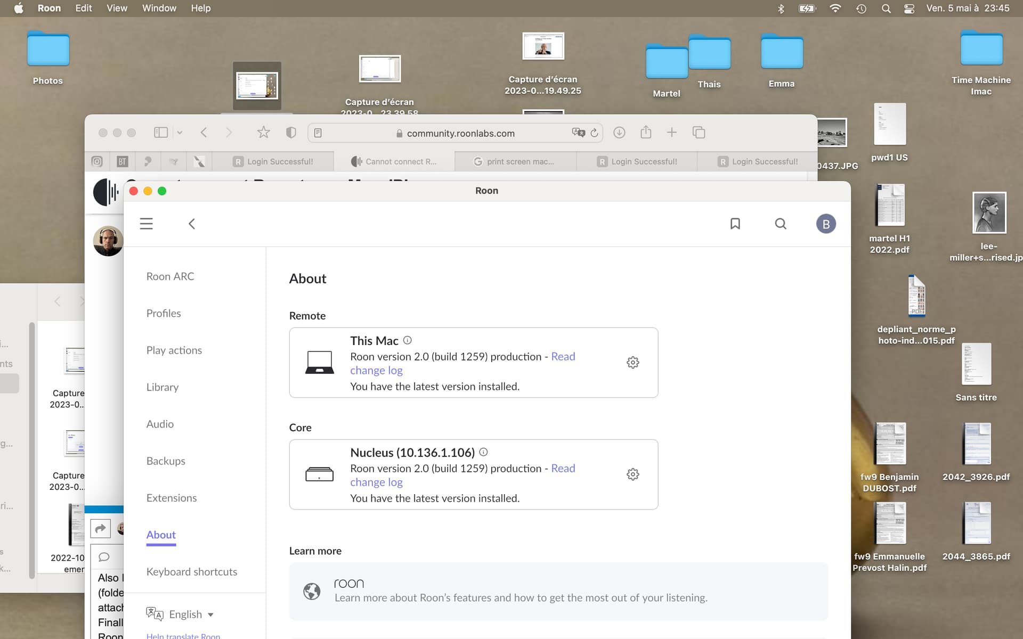Open the Roon hamburger navigation menu

pos(146,224)
